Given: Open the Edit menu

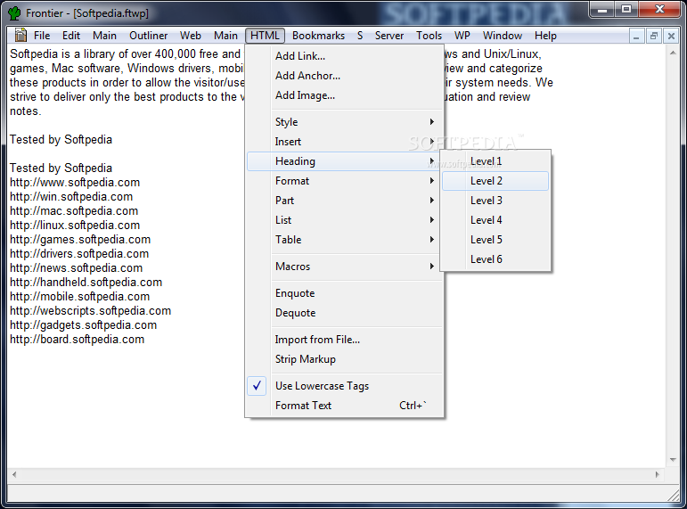Looking at the screenshot, I should pyautogui.click(x=71, y=36).
